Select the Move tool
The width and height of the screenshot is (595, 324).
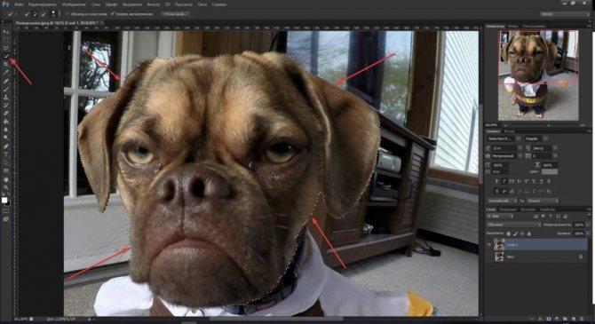[5, 32]
